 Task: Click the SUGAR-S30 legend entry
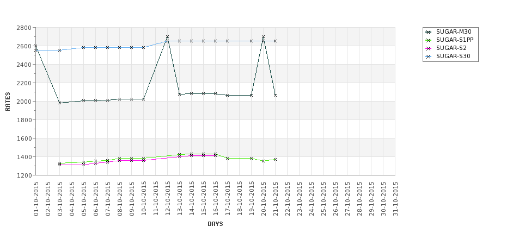[448, 56]
